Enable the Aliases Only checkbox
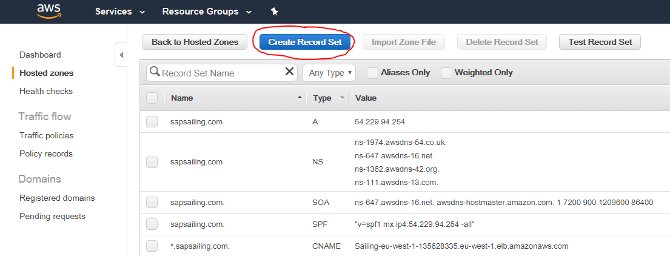This screenshot has width=670, height=256. pos(373,73)
